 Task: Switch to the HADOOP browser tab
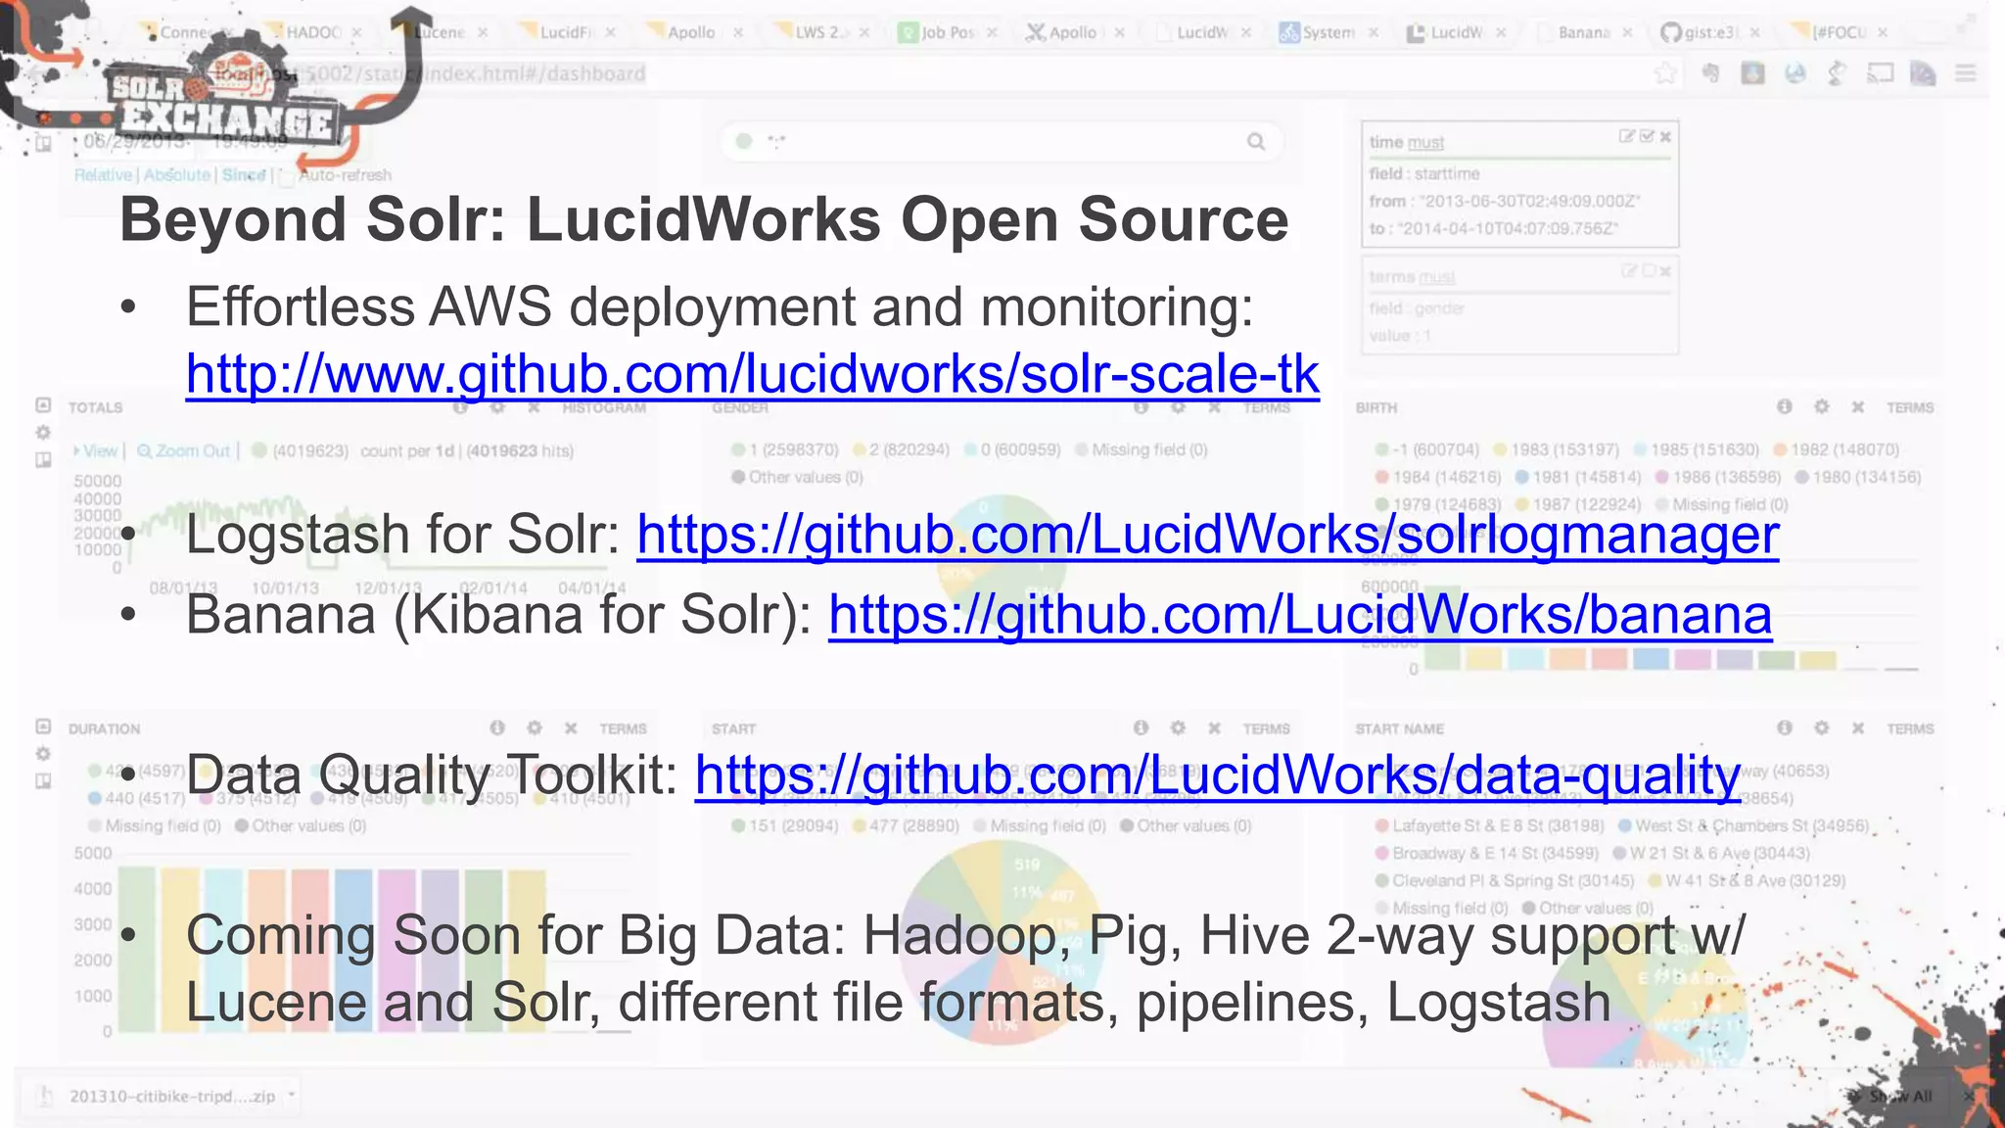(313, 32)
